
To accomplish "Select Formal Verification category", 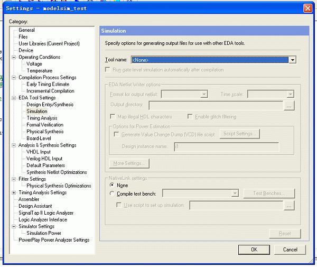I will click(45, 125).
